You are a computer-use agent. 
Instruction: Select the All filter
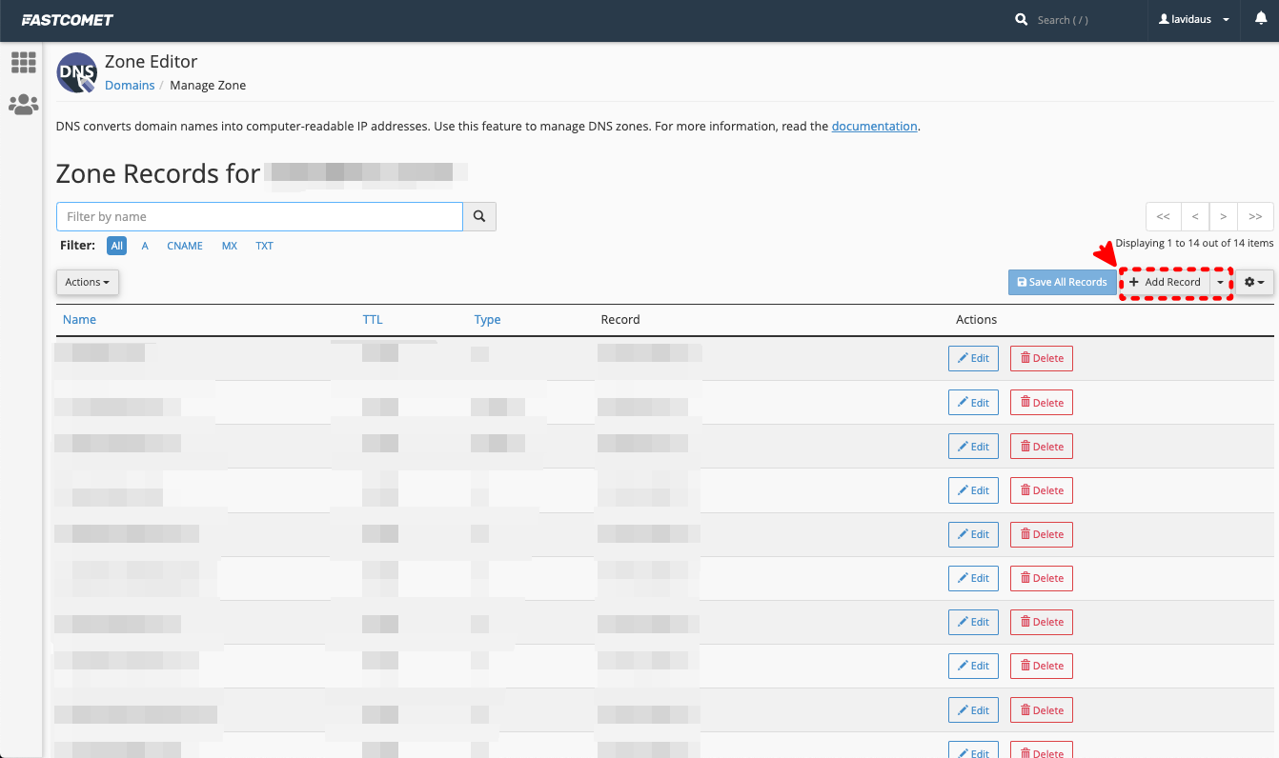[x=116, y=246]
